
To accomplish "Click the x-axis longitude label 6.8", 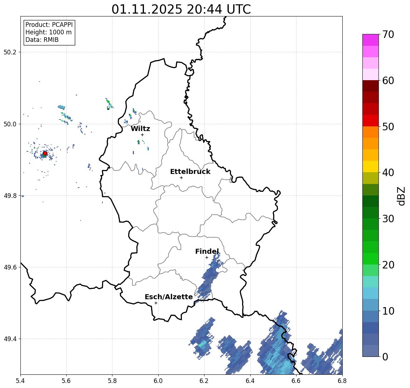I will pos(342,381).
